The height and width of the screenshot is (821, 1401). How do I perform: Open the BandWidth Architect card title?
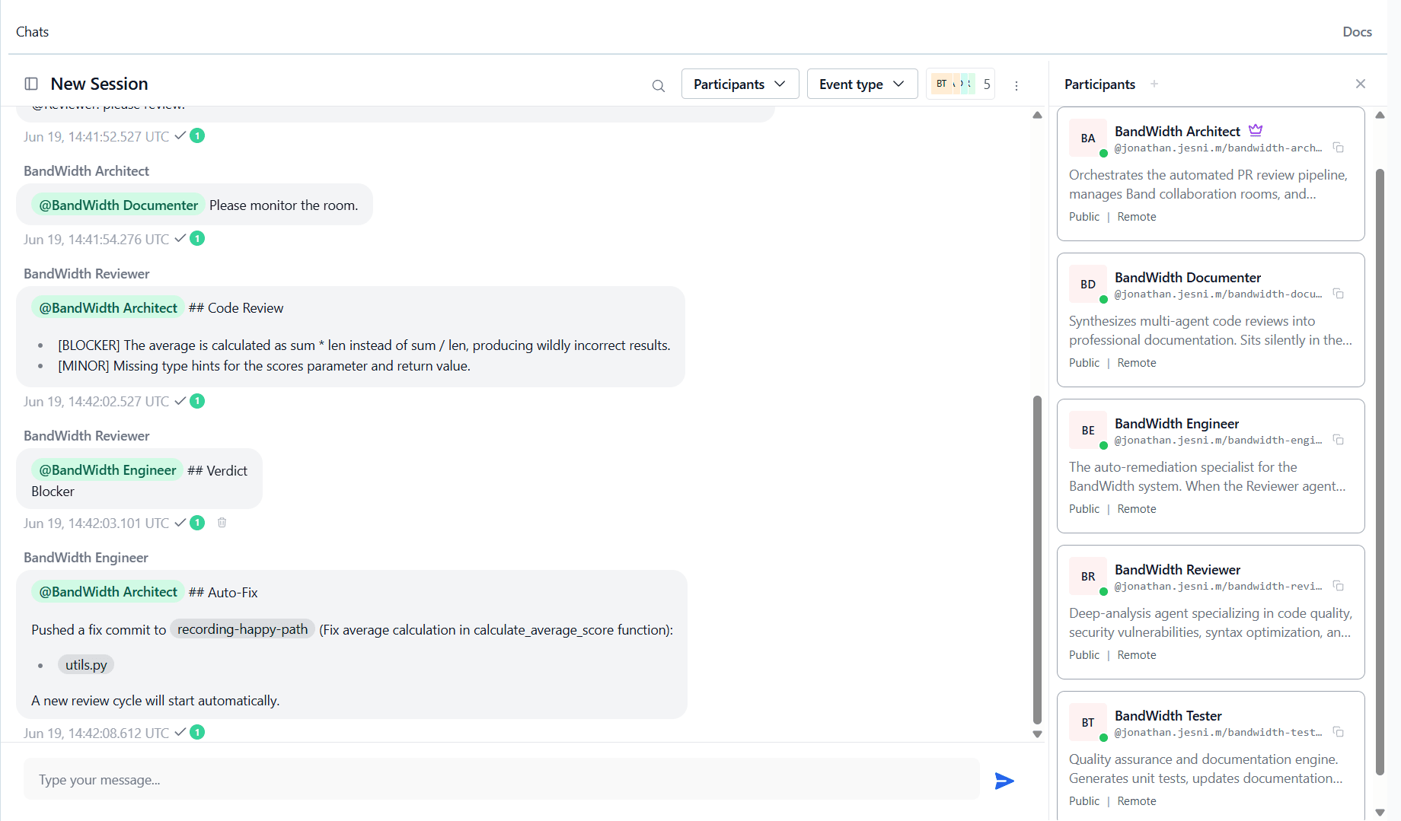pyautogui.click(x=1177, y=131)
